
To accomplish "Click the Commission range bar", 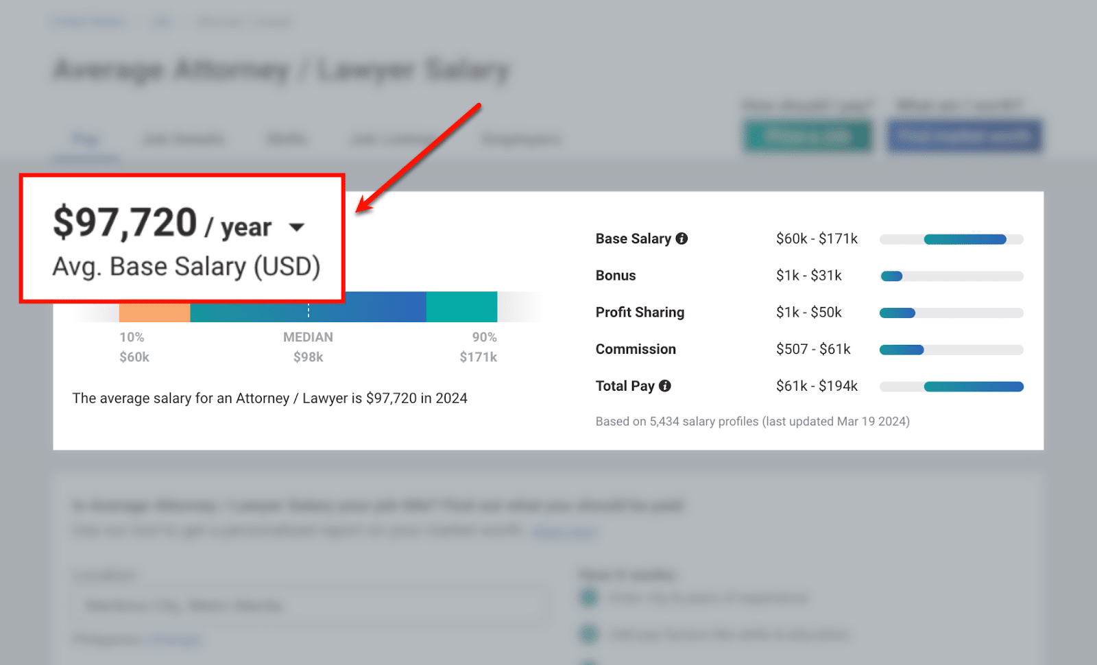I will coord(952,350).
